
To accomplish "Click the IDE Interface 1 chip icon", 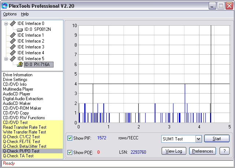I will pos(13,35).
